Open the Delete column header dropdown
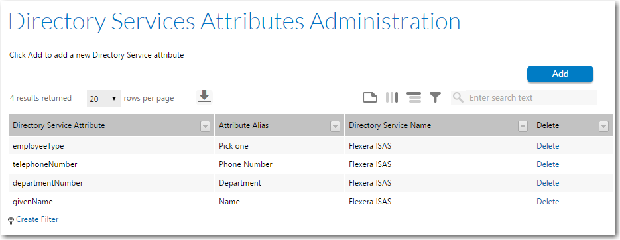The image size is (620, 240). [x=603, y=126]
